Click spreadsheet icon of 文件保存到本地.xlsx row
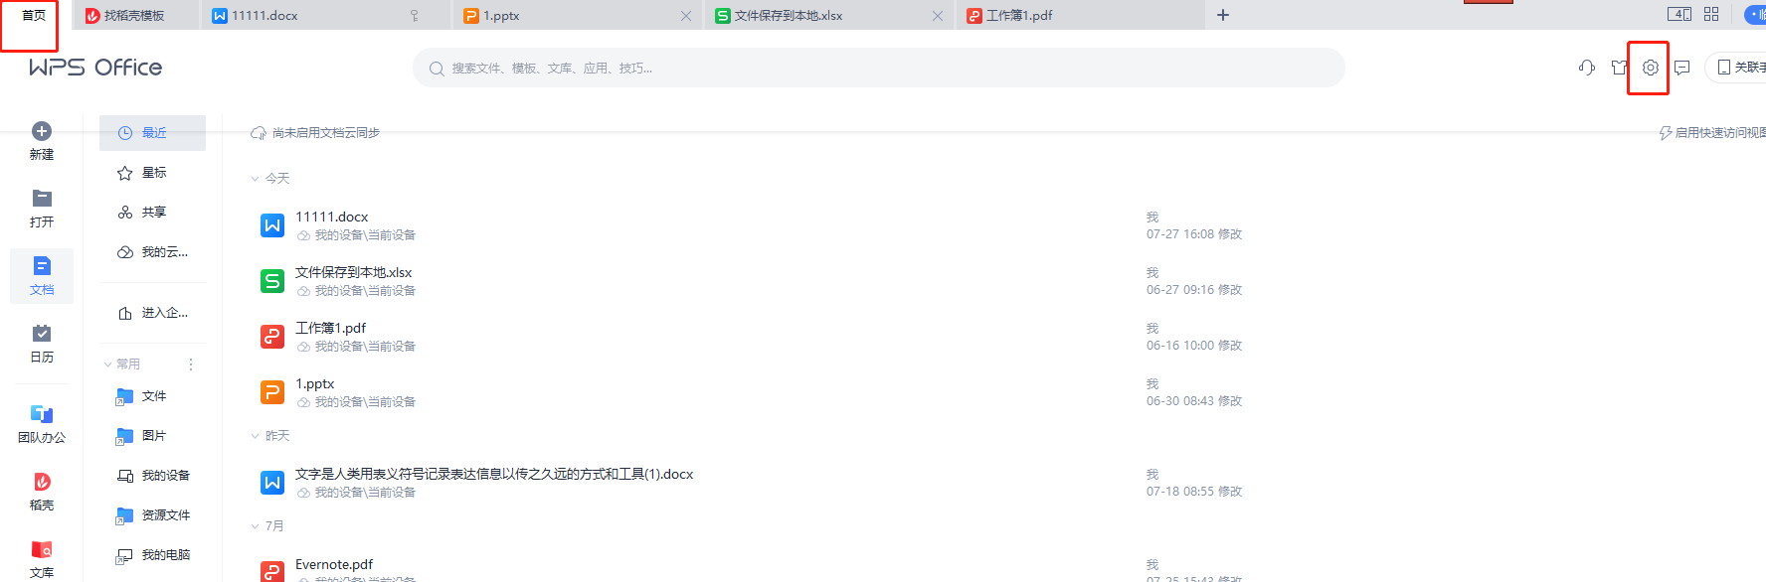 click(272, 281)
